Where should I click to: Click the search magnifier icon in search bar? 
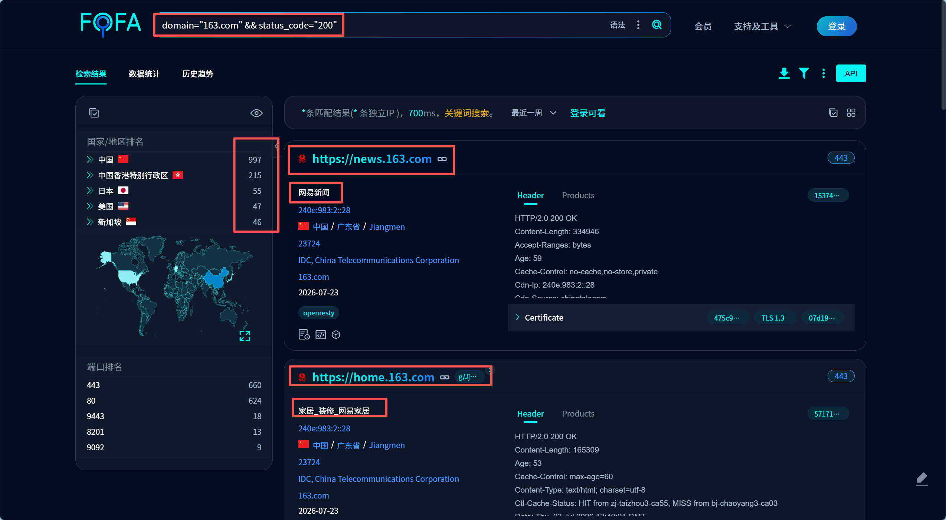point(657,25)
